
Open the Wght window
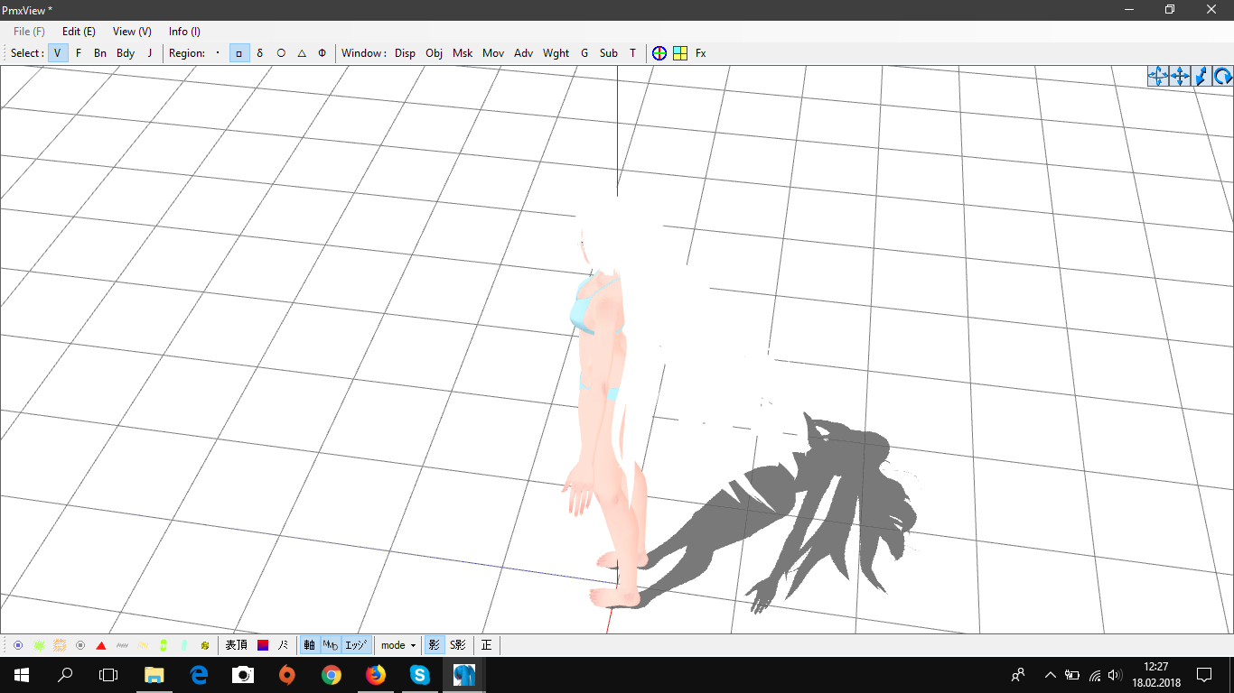(x=556, y=53)
